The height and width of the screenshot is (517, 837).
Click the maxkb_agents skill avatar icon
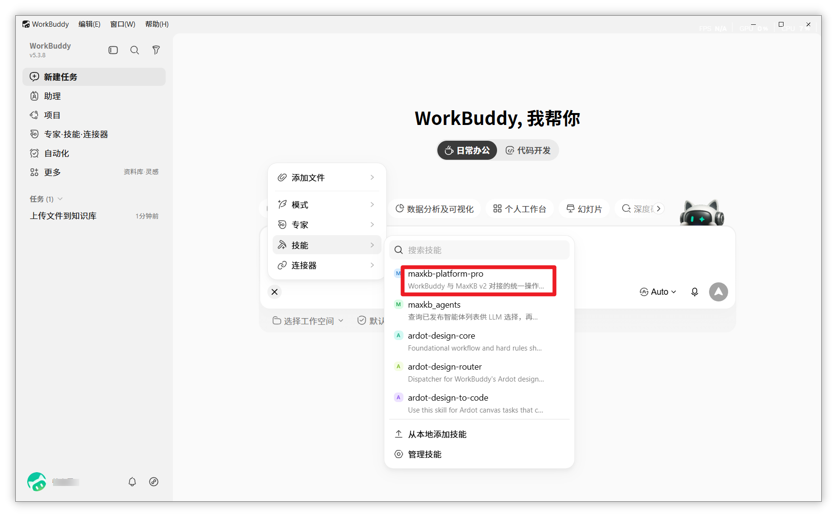point(398,304)
